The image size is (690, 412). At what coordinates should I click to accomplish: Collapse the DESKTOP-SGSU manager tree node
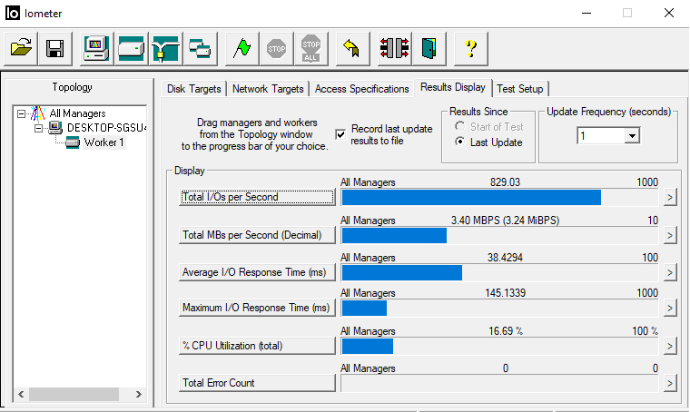(x=39, y=128)
